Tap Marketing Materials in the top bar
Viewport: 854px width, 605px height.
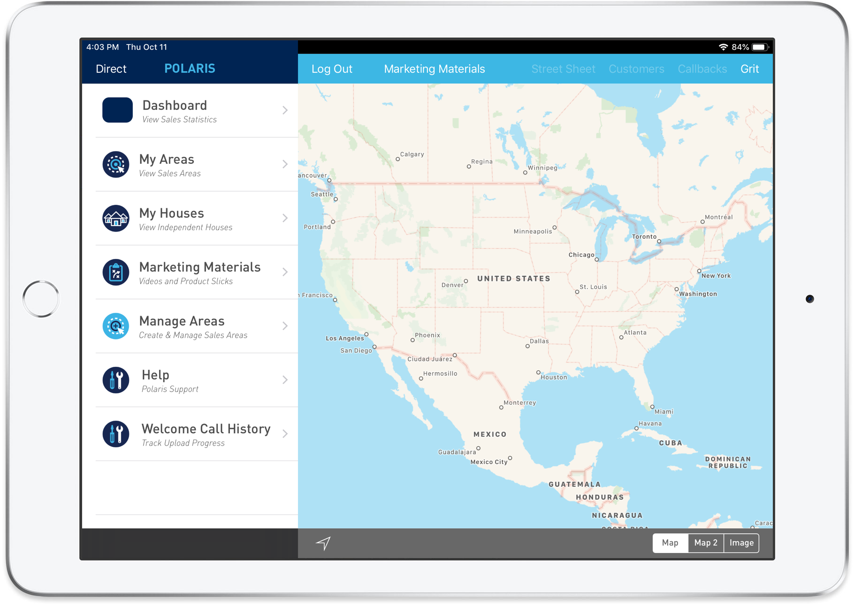(434, 69)
